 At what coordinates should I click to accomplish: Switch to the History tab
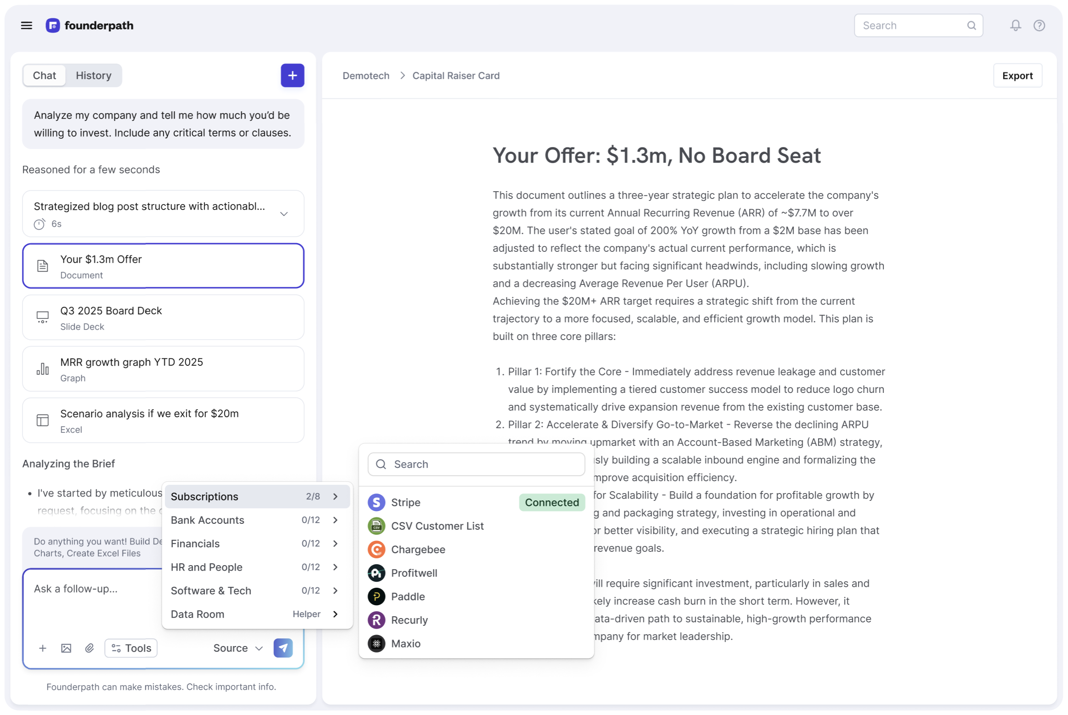pyautogui.click(x=94, y=75)
